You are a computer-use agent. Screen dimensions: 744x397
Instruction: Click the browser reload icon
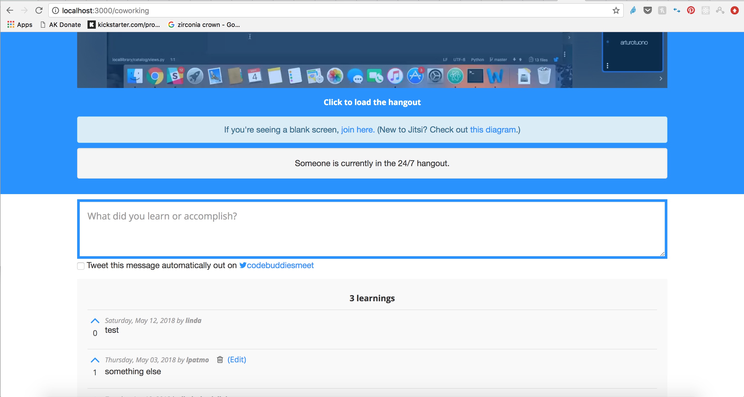[x=39, y=10]
